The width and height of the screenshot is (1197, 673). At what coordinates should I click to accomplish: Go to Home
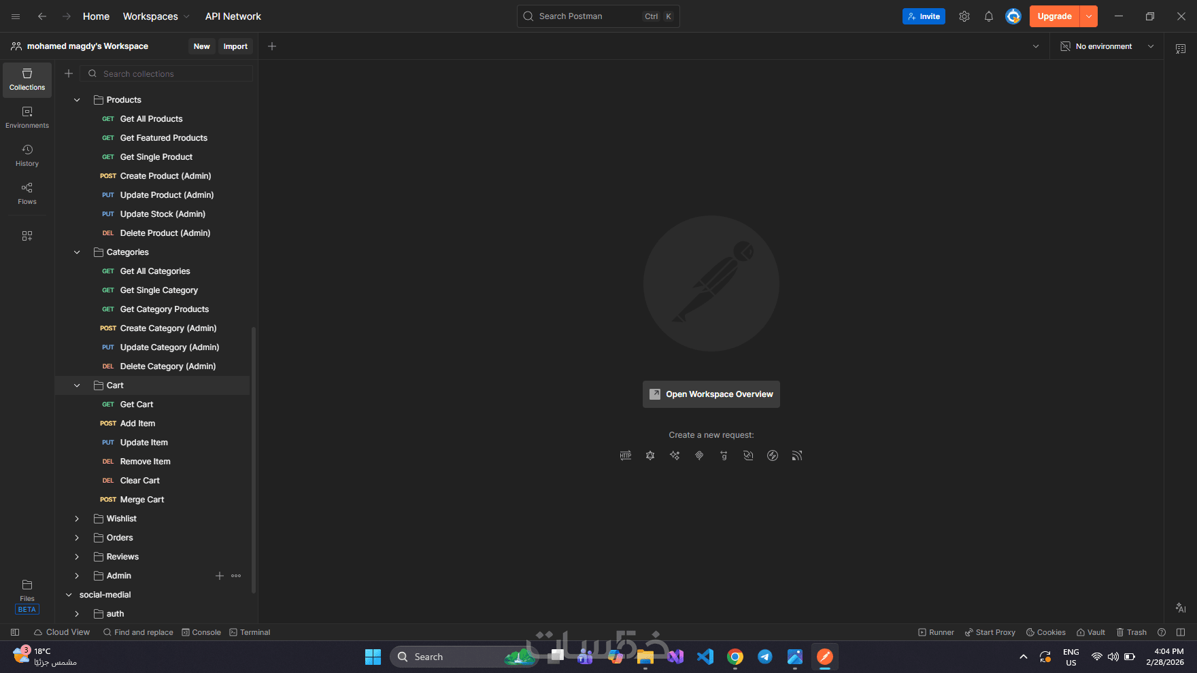[x=96, y=16]
